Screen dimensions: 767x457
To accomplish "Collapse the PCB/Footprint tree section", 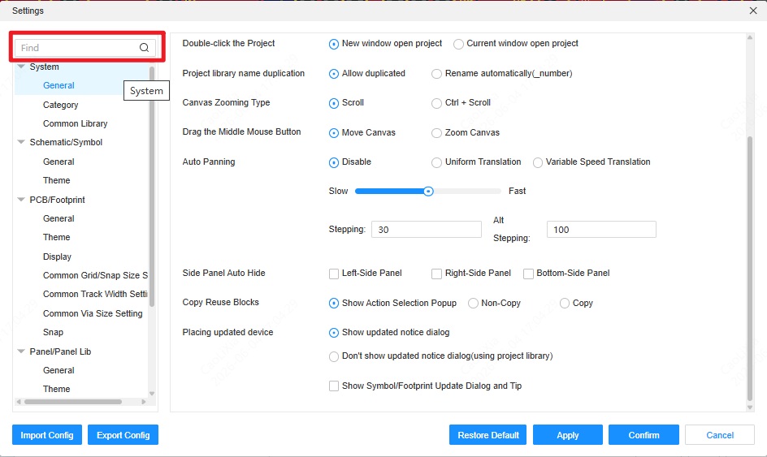I will pyautogui.click(x=21, y=200).
